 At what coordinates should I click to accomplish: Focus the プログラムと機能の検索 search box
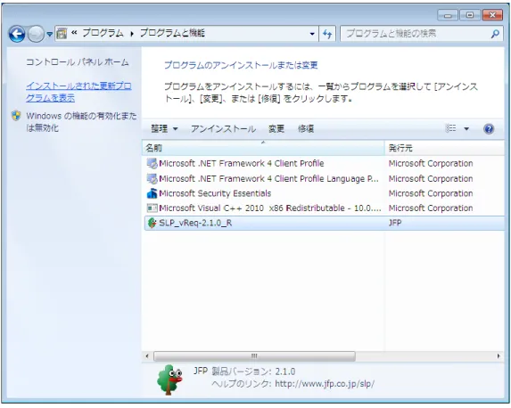416,34
